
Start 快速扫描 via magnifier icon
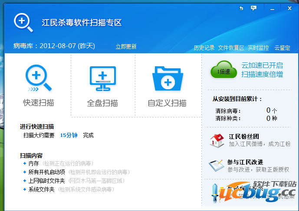click(38, 78)
